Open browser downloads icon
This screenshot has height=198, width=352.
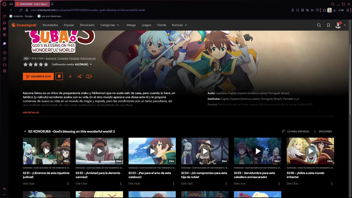334,10
